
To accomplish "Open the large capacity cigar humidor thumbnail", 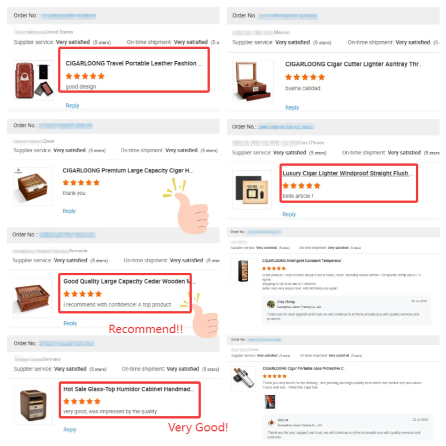I will [33, 187].
